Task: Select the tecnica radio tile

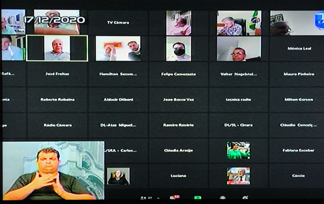Action: pyautogui.click(x=239, y=100)
